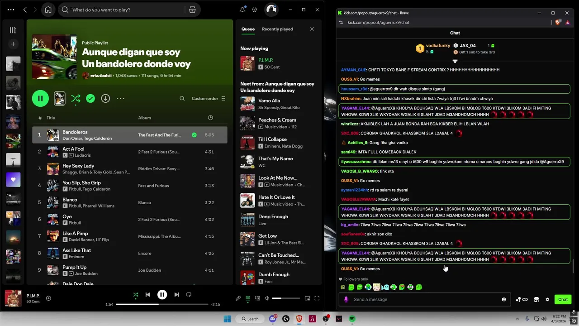The height and width of the screenshot is (326, 579).
Task: Click the Brave Shields icon in address bar
Action: click(x=558, y=22)
